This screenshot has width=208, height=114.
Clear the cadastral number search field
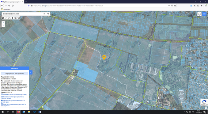pyautogui.click(x=44, y=14)
